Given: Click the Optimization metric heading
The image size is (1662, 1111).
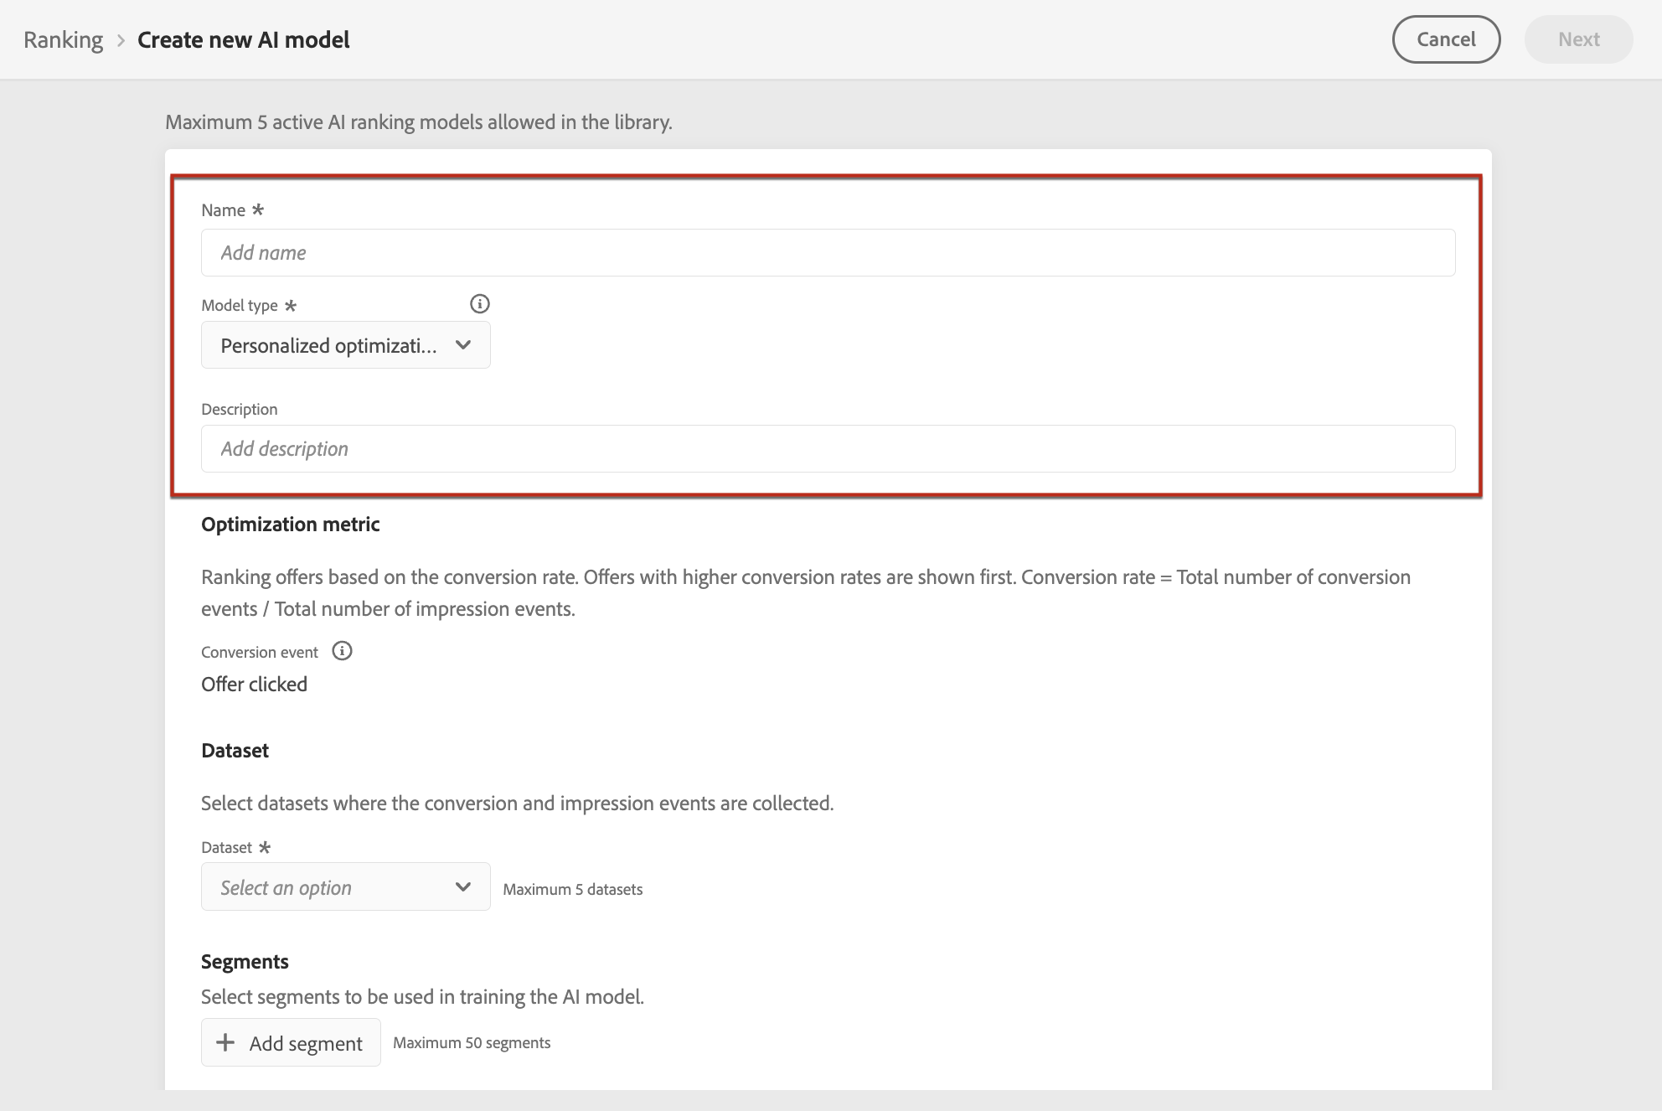Looking at the screenshot, I should click(290, 524).
